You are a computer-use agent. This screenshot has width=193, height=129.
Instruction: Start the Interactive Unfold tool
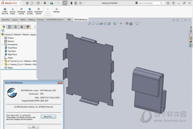[x=38, y=11]
